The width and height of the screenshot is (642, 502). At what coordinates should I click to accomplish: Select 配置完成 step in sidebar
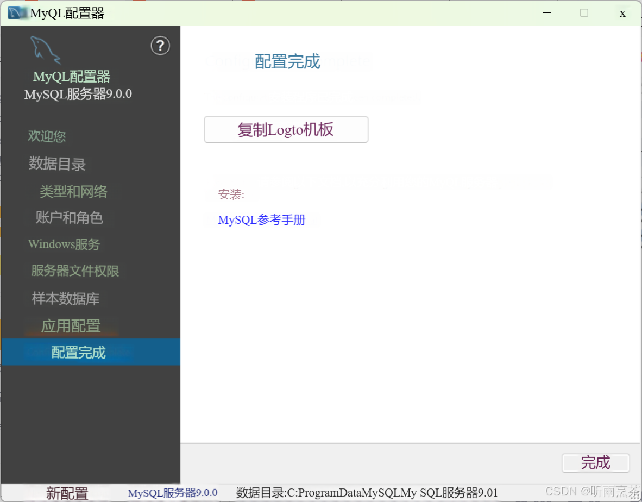tap(91, 352)
